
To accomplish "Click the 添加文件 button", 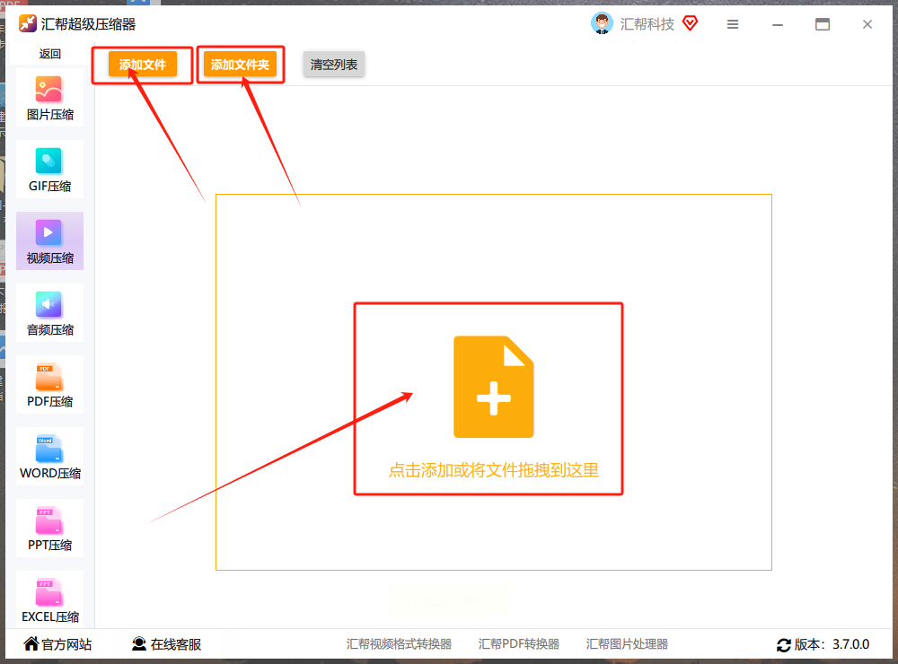I will click(143, 65).
